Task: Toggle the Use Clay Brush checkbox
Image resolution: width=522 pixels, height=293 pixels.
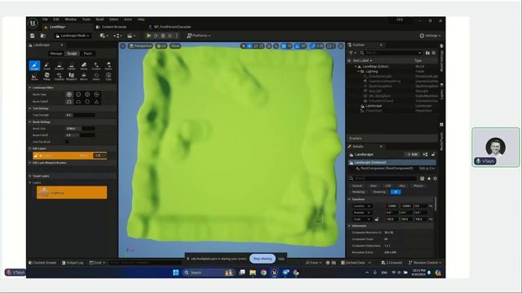Action: [67, 142]
